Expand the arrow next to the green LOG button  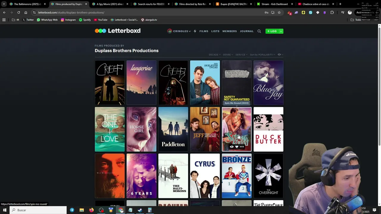281,31
